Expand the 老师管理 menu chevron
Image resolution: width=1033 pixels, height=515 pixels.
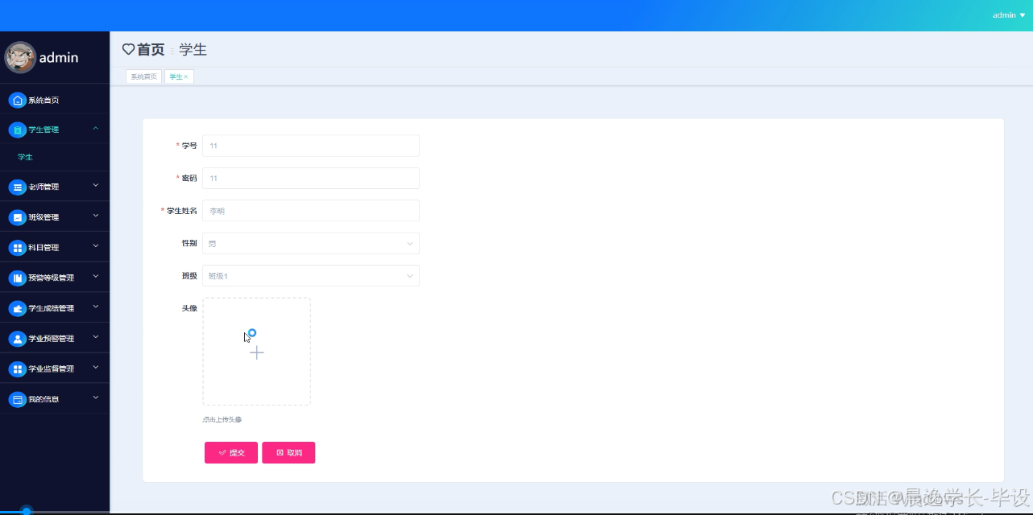point(96,186)
